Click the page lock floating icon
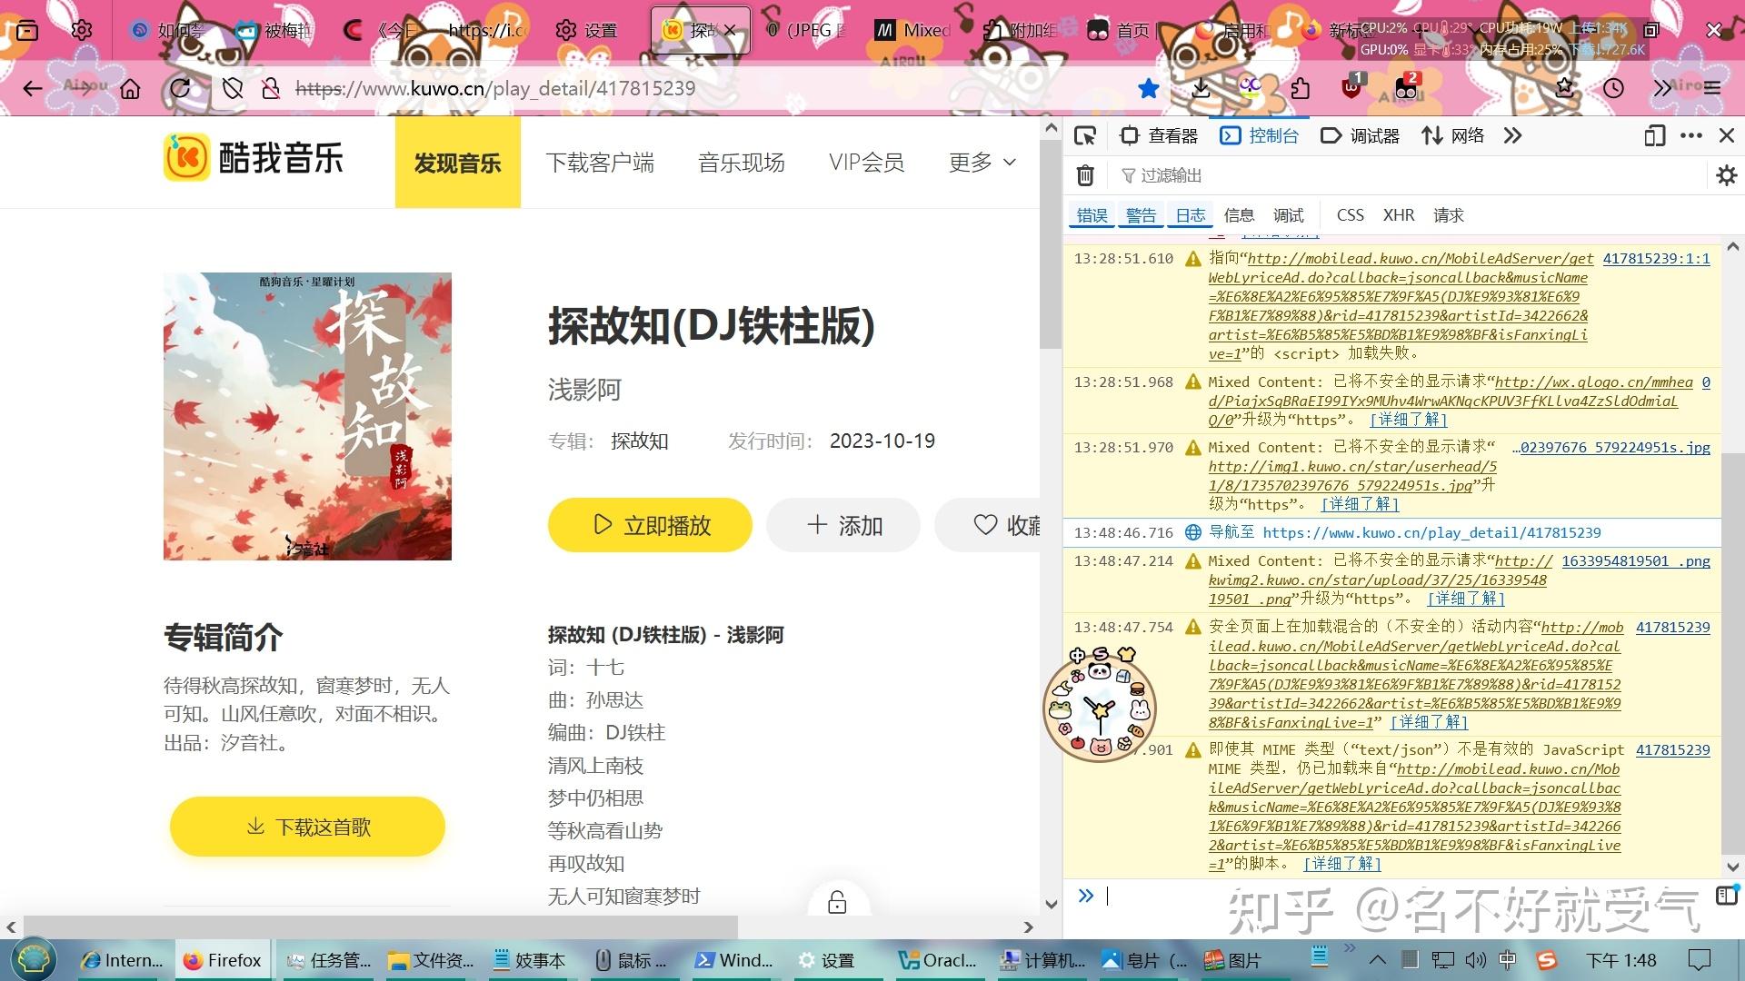This screenshot has height=981, width=1745. (x=837, y=902)
